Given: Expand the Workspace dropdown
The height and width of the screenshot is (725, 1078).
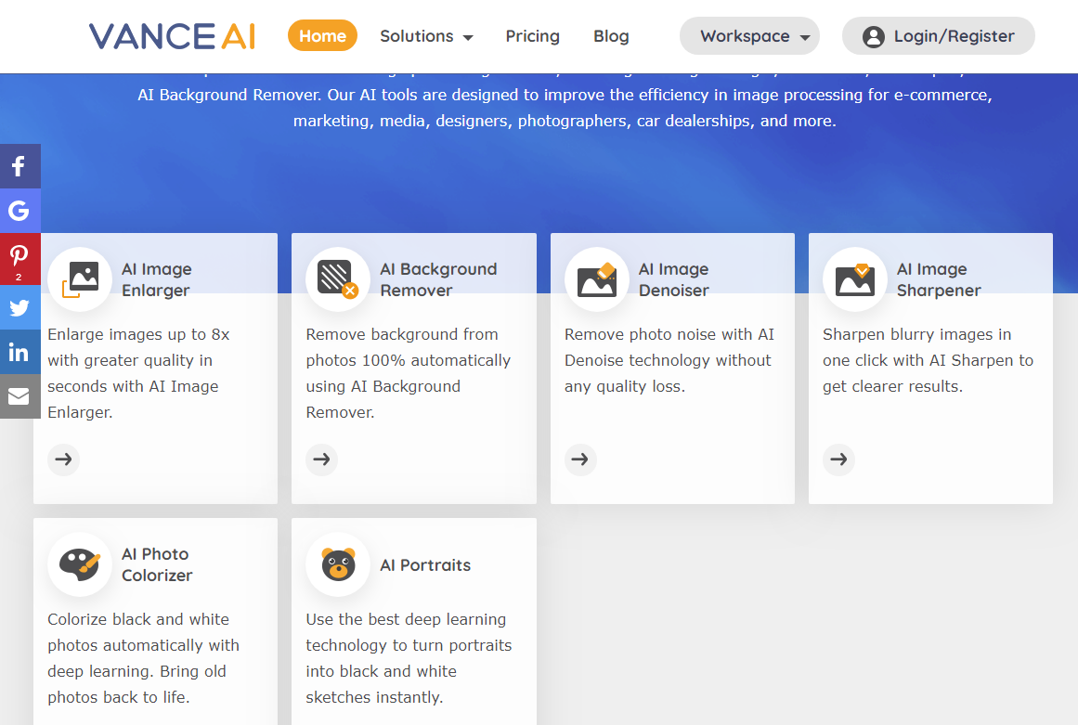Looking at the screenshot, I should pos(749,35).
